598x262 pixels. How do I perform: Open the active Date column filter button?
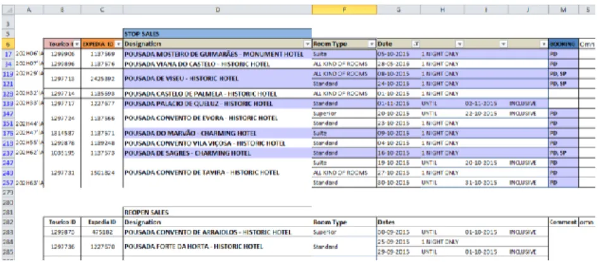[x=416, y=44]
